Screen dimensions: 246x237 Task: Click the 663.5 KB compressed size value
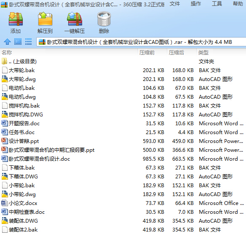coord(183,159)
